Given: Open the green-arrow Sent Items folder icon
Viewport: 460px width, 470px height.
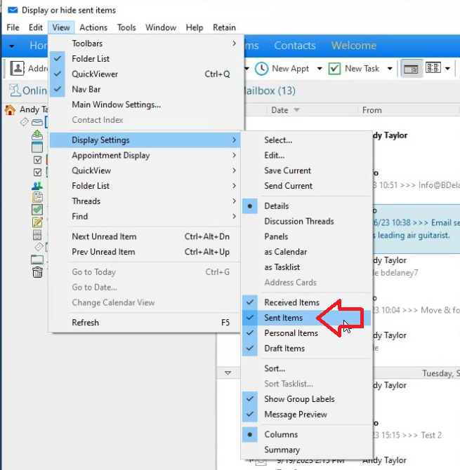Looking at the screenshot, I should [37, 135].
